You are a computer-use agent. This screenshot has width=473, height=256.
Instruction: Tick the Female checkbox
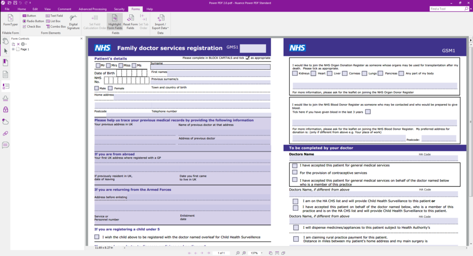tap(110, 88)
